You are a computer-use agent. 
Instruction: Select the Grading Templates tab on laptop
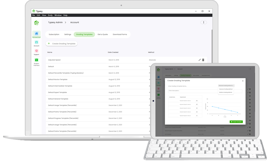click(x=84, y=34)
